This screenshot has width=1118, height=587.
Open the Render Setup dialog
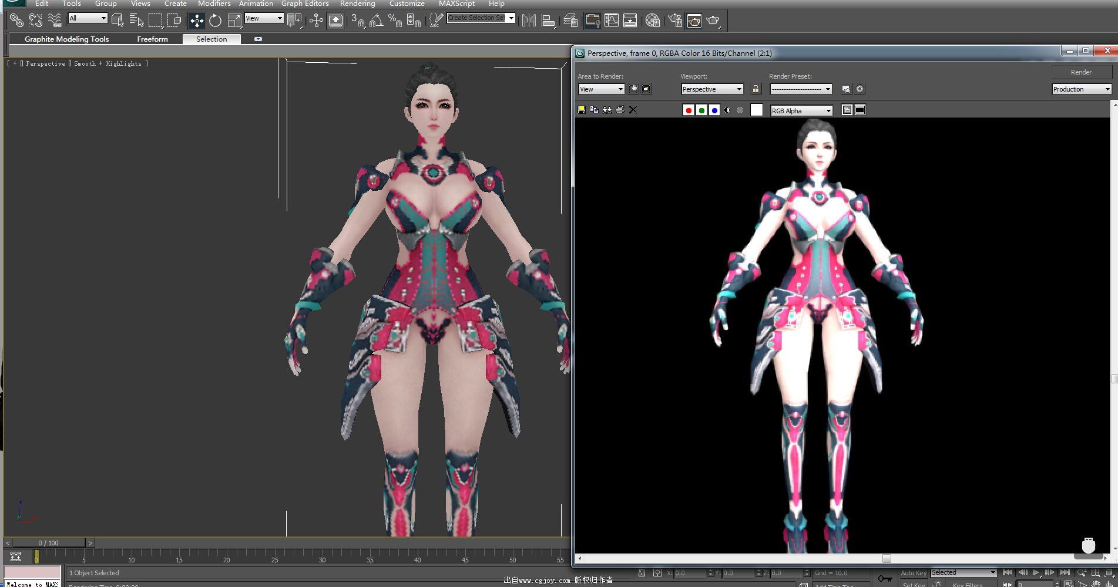tap(675, 21)
